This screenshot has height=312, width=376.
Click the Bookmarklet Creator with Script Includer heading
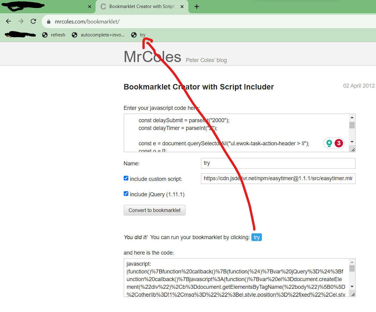pyautogui.click(x=199, y=87)
